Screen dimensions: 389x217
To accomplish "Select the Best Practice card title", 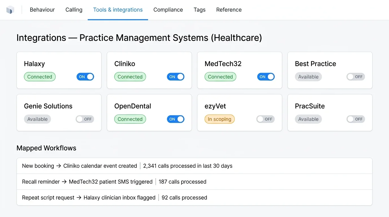I will (315, 64).
